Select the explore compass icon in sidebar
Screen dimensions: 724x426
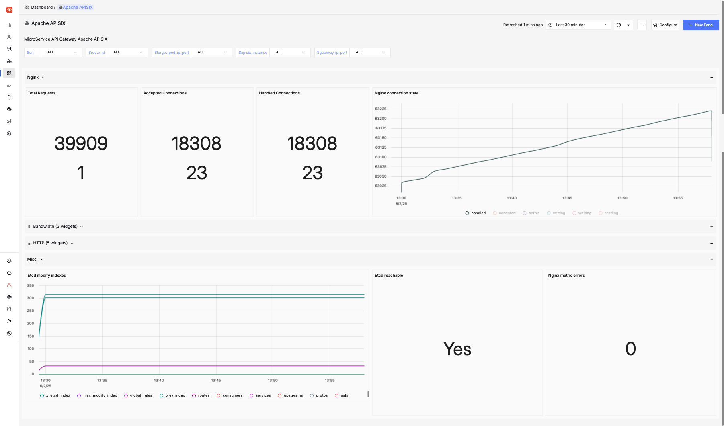(x=9, y=37)
